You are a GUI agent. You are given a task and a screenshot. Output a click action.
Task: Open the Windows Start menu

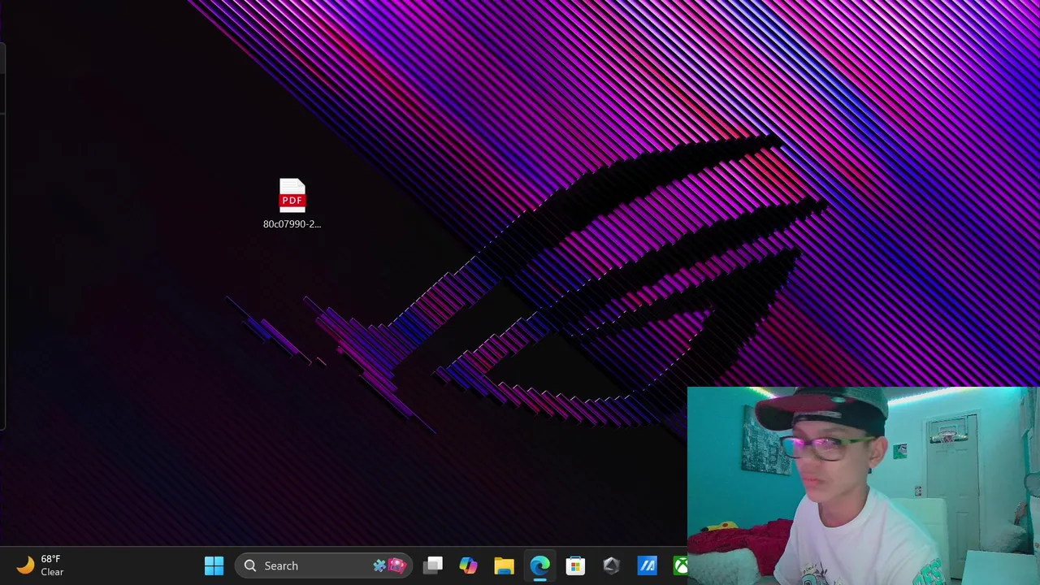[214, 565]
